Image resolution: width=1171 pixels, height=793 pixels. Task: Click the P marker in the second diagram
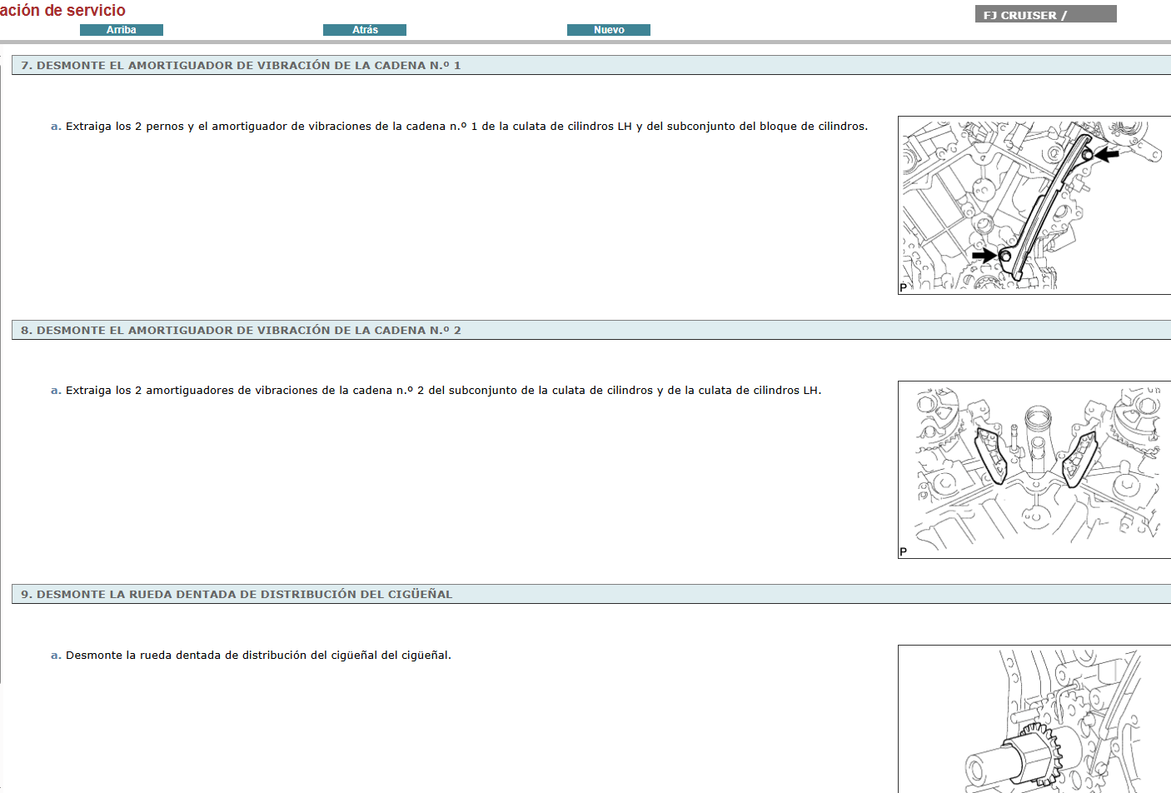904,551
